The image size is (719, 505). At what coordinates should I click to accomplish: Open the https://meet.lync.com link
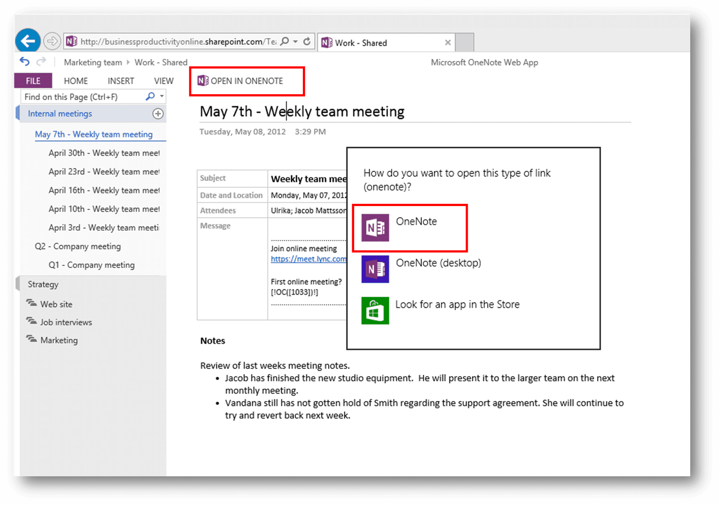tap(309, 259)
